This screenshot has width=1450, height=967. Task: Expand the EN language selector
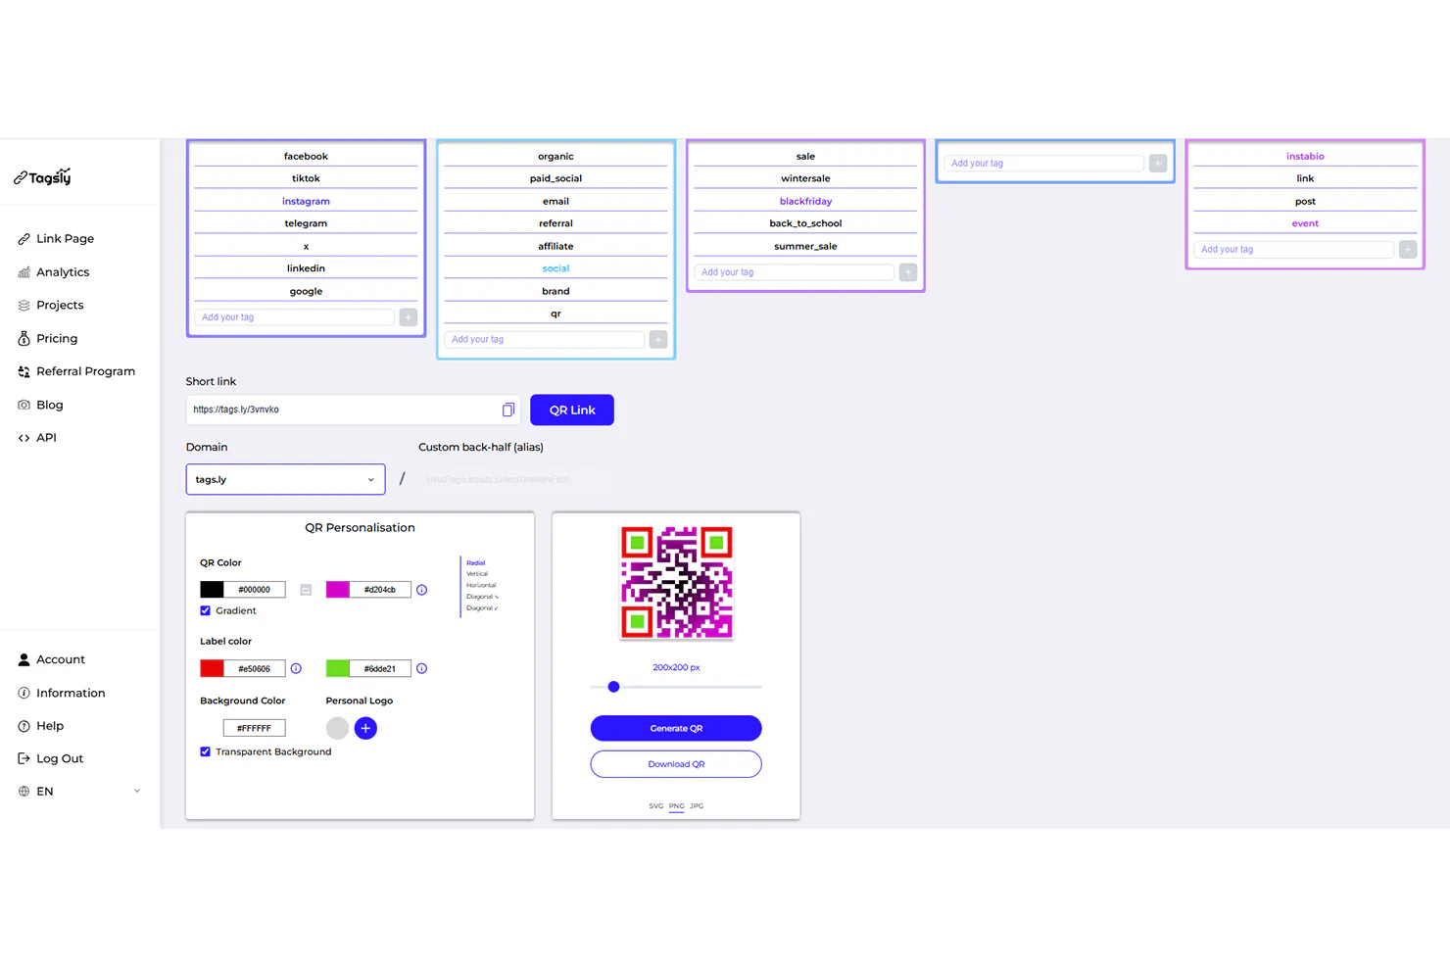click(79, 792)
